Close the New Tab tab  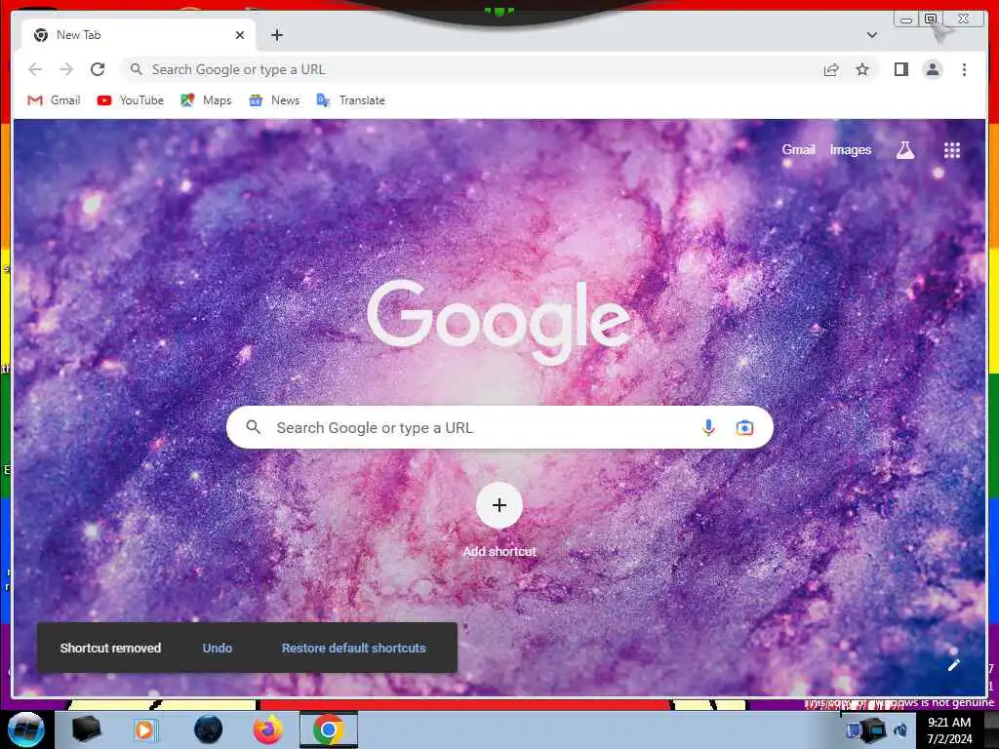pyautogui.click(x=240, y=35)
